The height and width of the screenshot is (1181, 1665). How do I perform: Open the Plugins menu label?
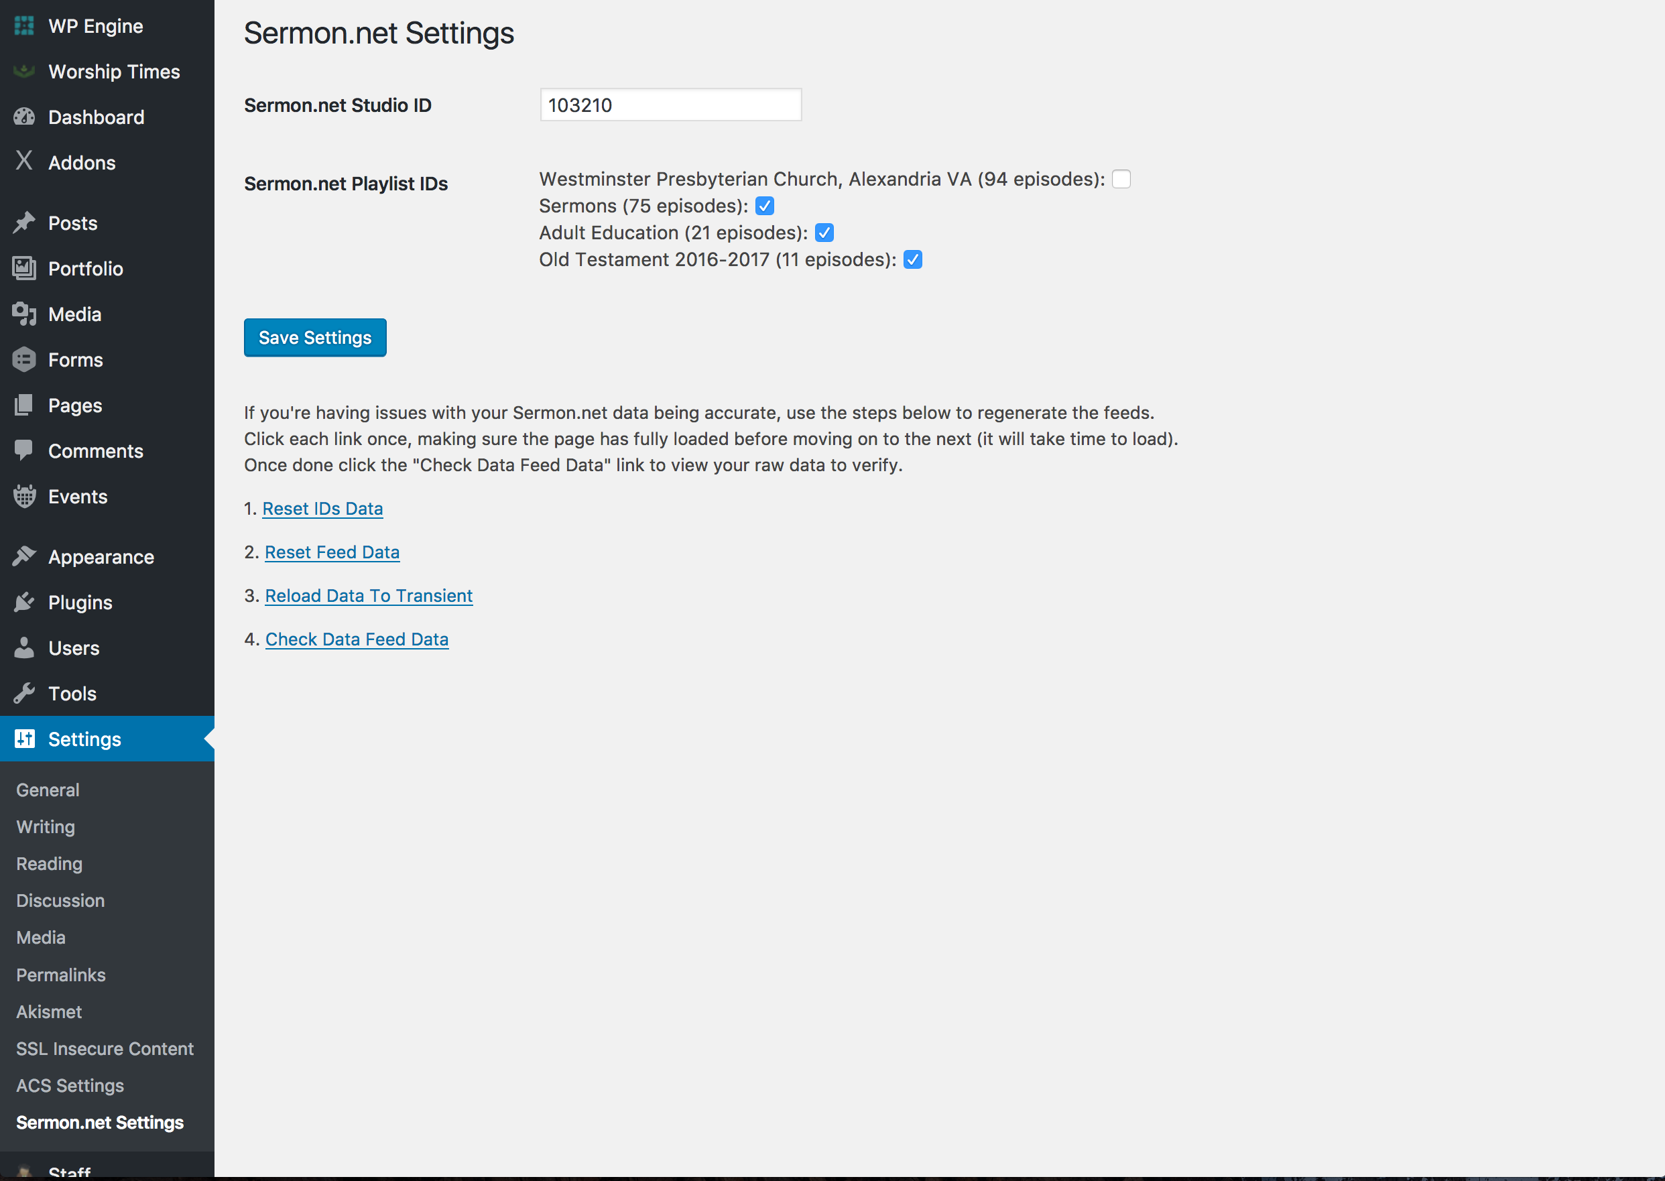(x=80, y=603)
